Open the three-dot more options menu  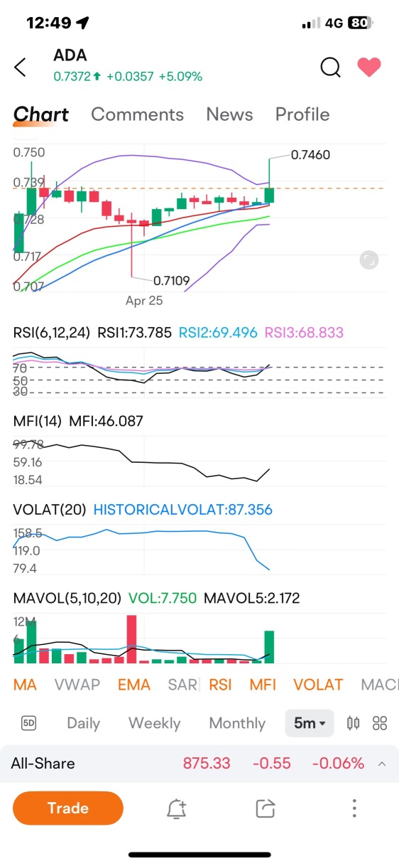[354, 808]
